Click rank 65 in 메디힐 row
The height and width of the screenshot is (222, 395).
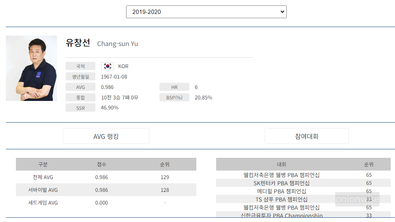369,191
